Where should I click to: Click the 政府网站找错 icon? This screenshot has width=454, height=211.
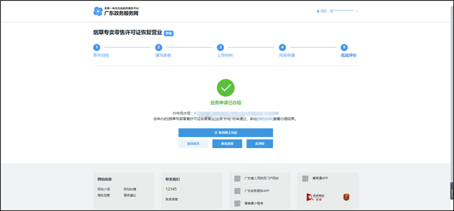click(316, 197)
